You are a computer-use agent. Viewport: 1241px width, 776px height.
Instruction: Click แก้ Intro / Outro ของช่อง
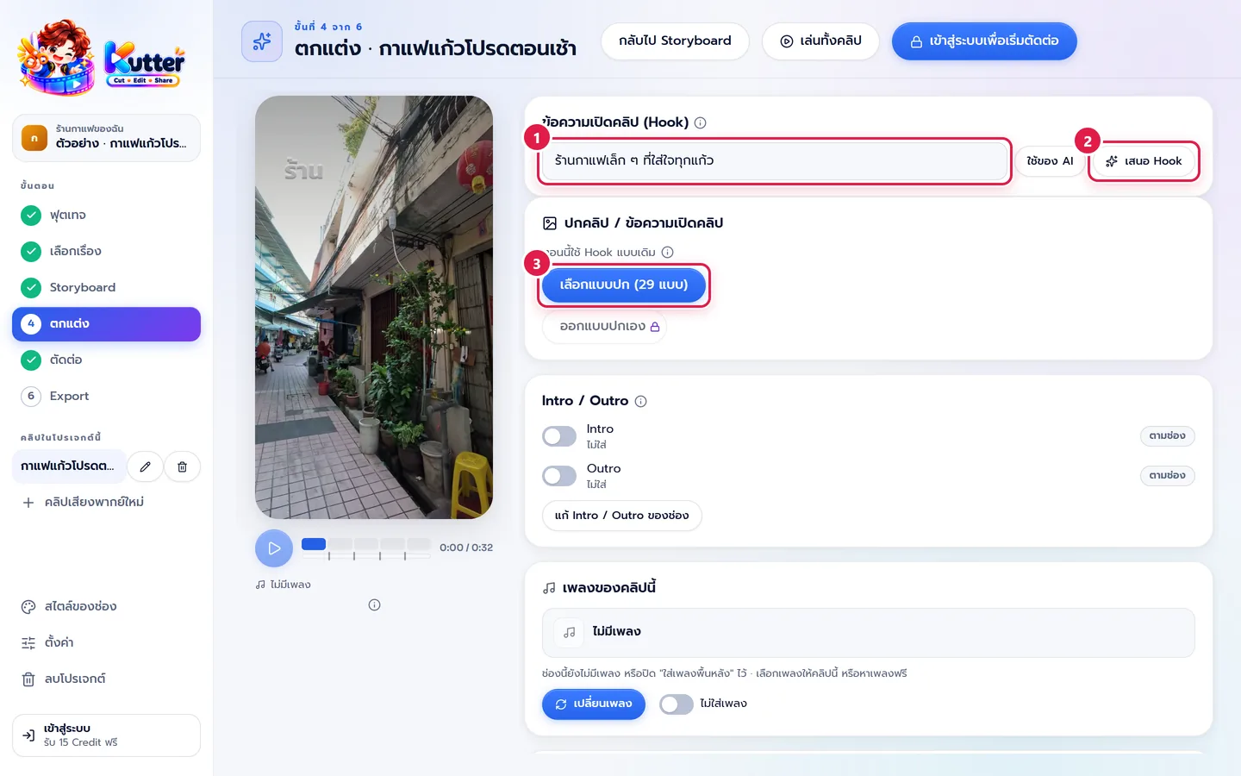pos(621,516)
